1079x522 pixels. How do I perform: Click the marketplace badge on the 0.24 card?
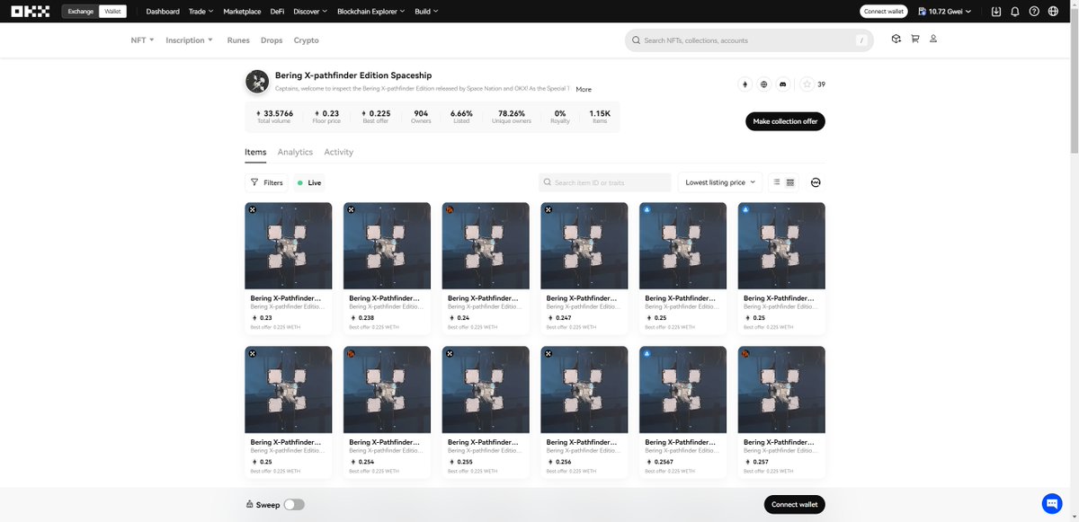(x=450, y=209)
